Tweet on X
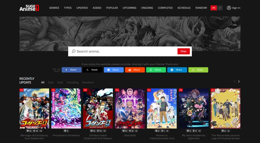The height and width of the screenshot is (143, 260). click(x=93, y=70)
